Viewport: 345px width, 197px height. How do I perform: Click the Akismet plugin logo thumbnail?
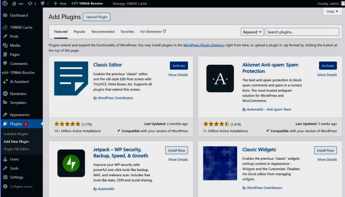[x=220, y=78]
